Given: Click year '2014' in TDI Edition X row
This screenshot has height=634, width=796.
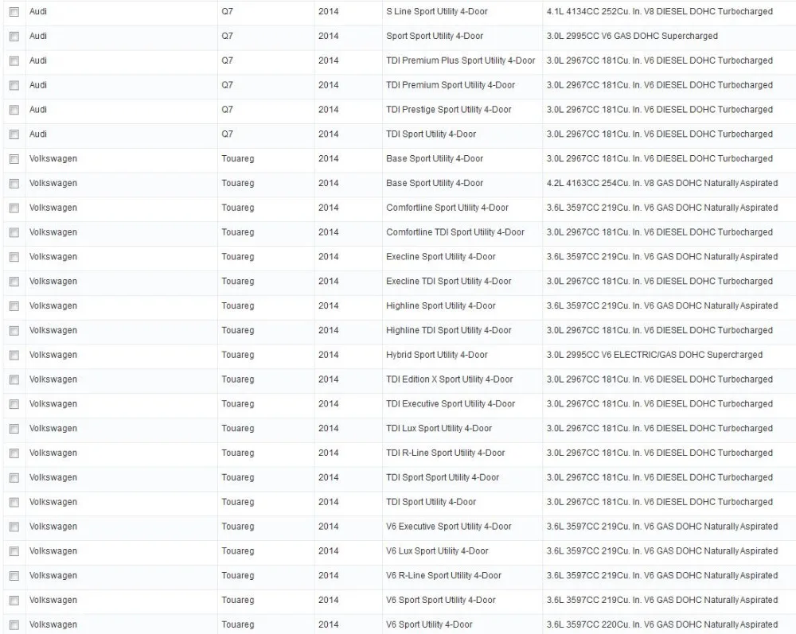Looking at the screenshot, I should pos(329,379).
